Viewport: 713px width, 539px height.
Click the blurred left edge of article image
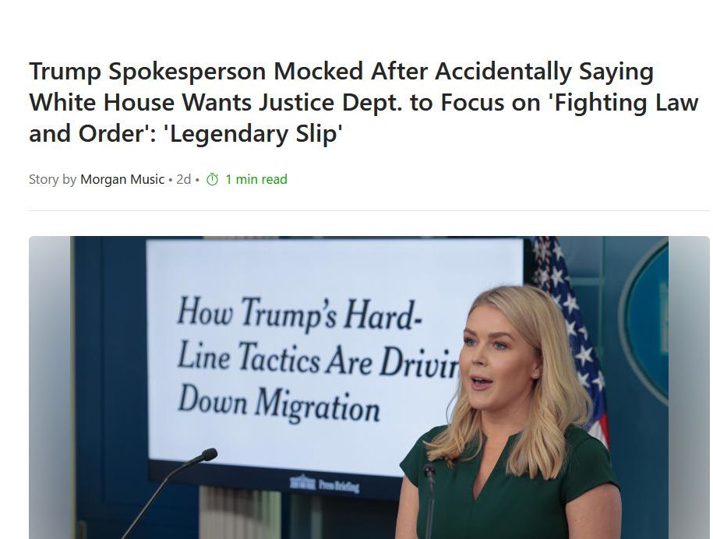pyautogui.click(x=50, y=387)
